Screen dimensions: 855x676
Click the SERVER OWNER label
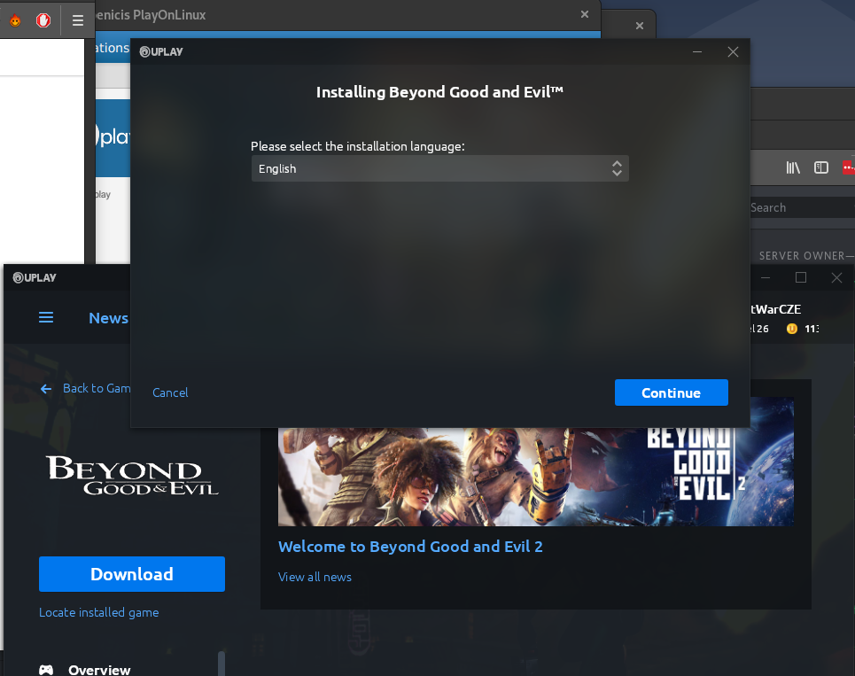pos(802,256)
